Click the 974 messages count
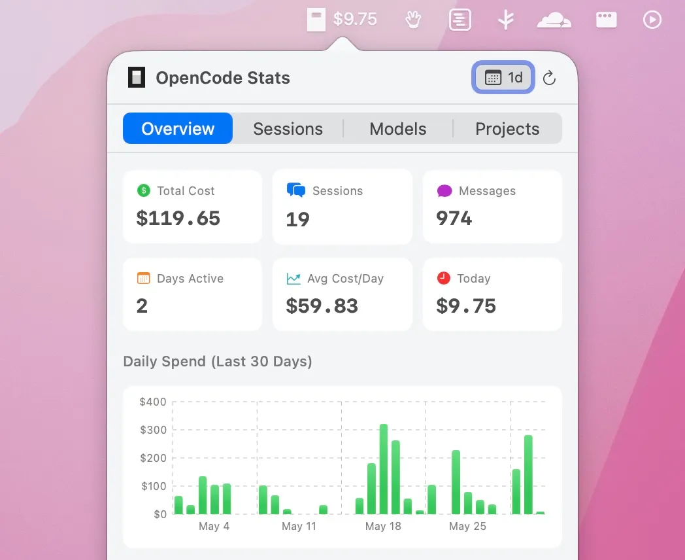 [x=454, y=218]
